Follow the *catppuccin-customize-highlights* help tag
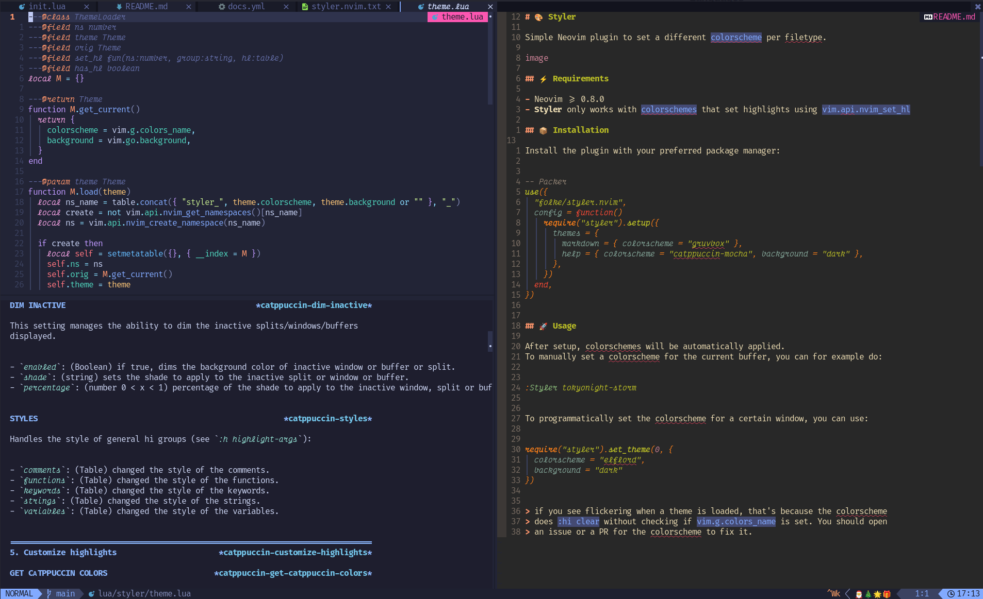 (295, 552)
